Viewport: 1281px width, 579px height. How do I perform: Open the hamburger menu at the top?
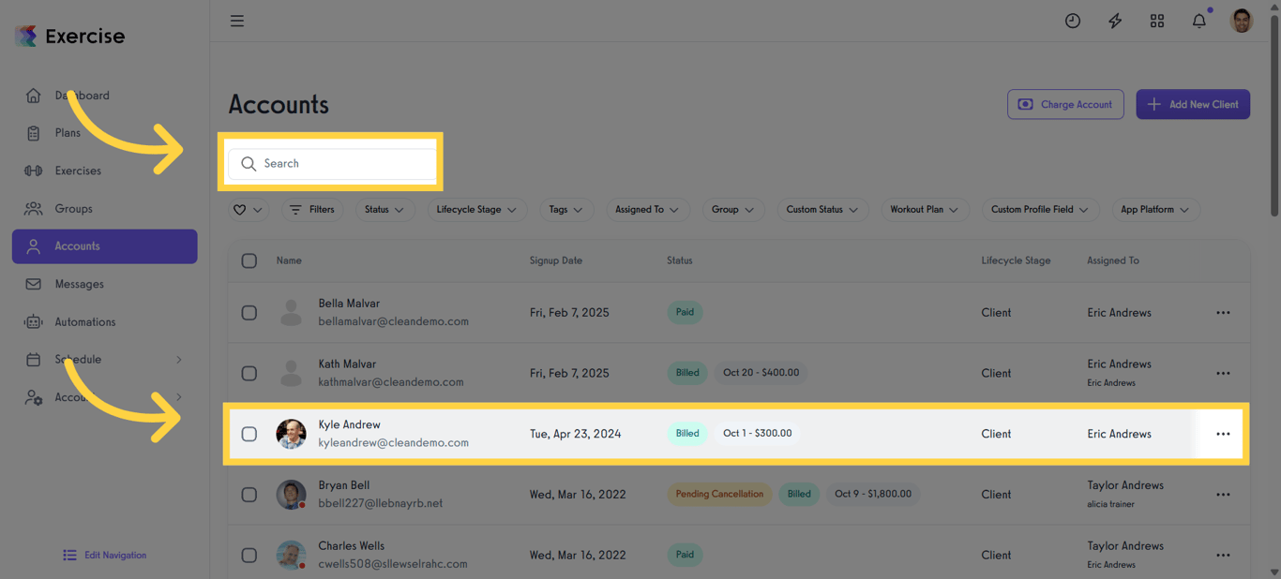point(236,20)
